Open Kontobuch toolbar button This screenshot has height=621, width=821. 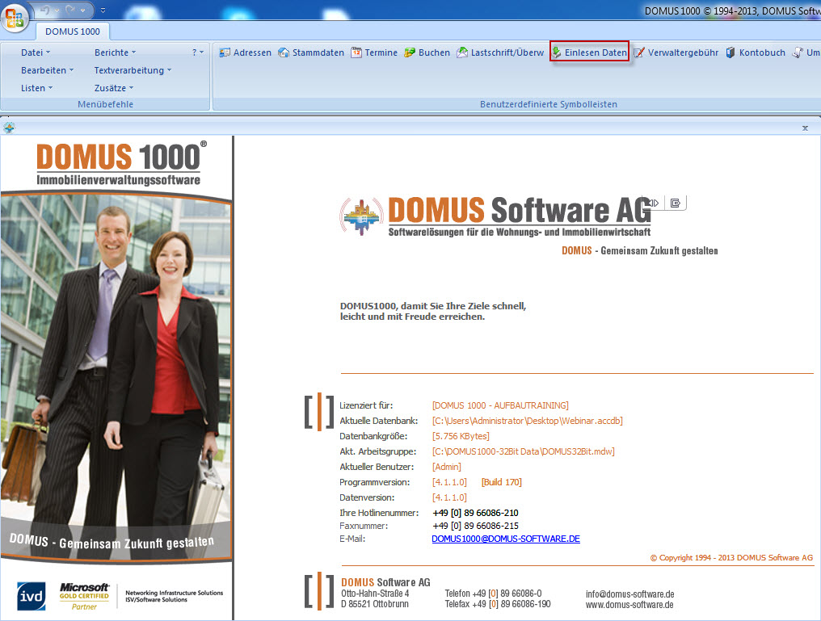pos(755,52)
